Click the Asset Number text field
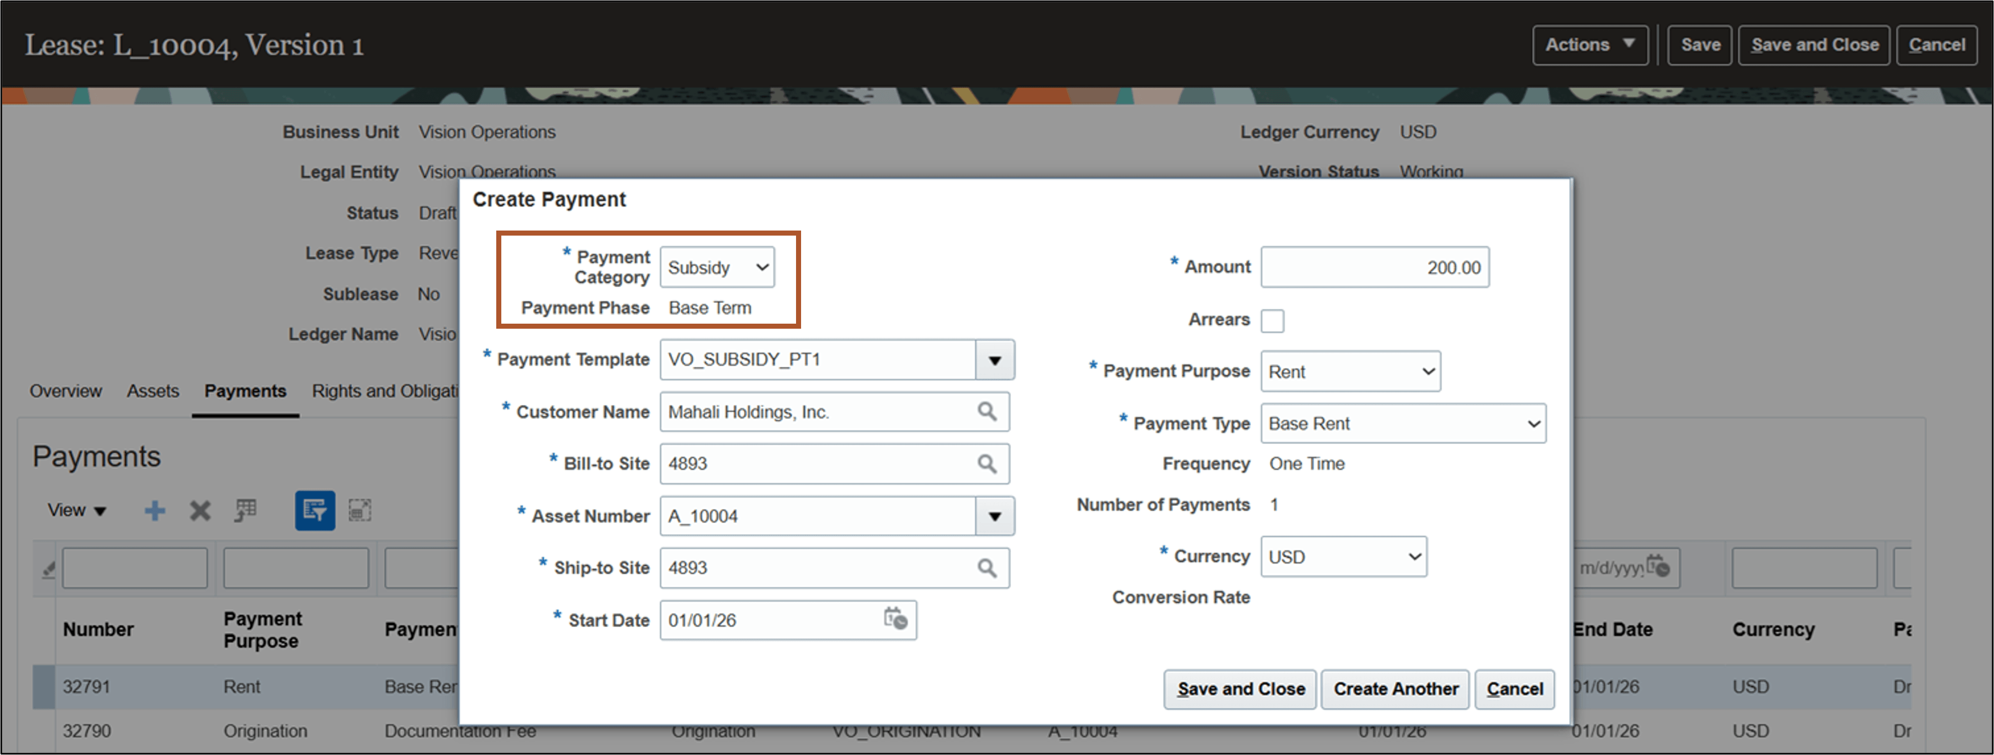The image size is (1994, 755). (818, 516)
